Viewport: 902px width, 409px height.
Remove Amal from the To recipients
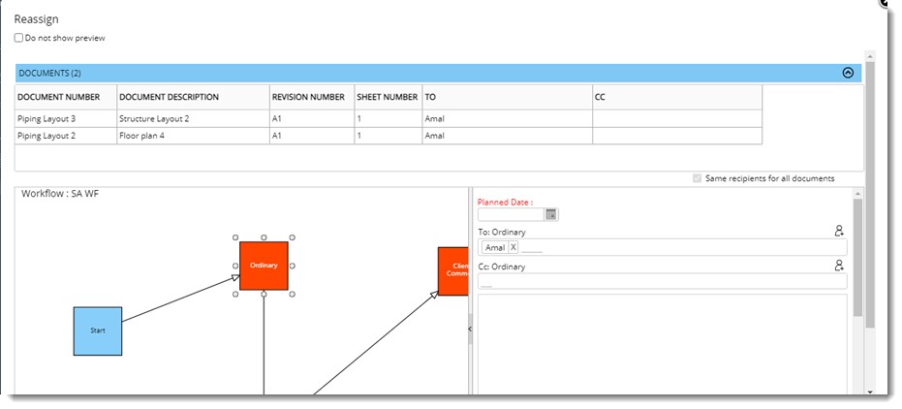pos(513,247)
